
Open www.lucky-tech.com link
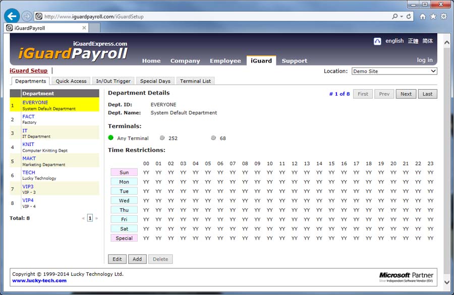pos(39,280)
